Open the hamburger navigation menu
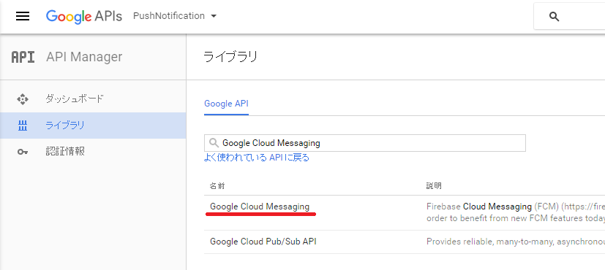Image resolution: width=605 pixels, height=270 pixels. click(x=23, y=16)
